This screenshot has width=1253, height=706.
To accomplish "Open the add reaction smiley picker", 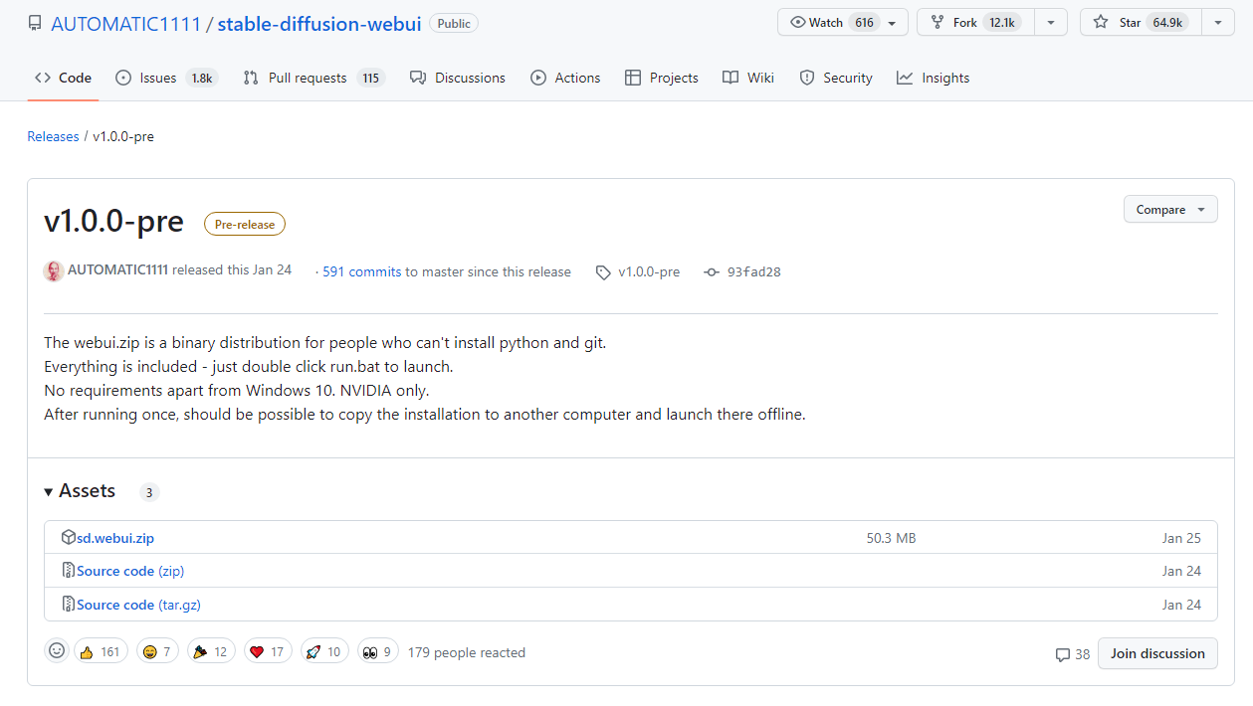I will click(57, 650).
